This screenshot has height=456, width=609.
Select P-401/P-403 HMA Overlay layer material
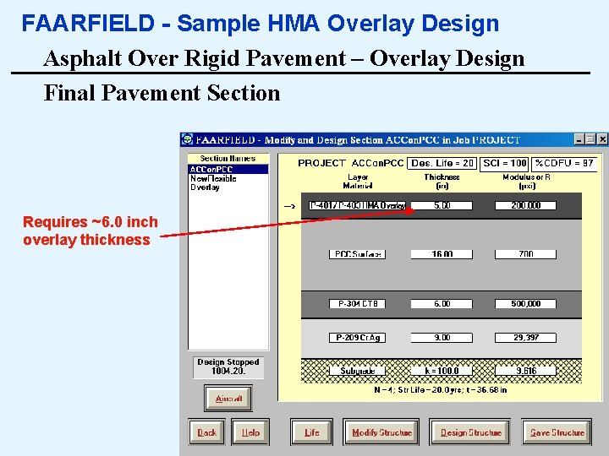(x=357, y=205)
